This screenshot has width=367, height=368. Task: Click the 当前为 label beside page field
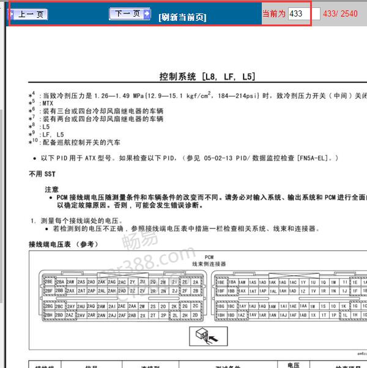pos(273,13)
